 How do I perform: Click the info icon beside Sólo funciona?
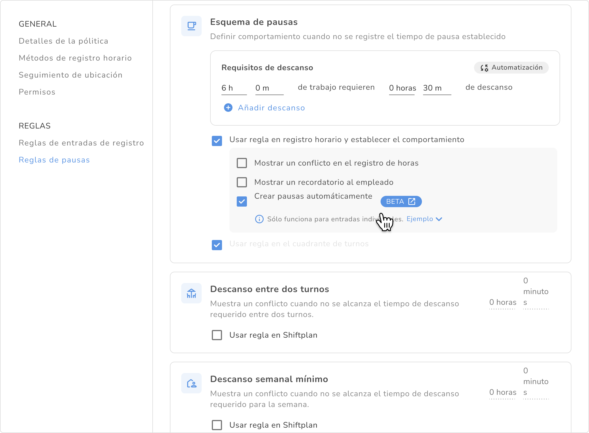259,219
